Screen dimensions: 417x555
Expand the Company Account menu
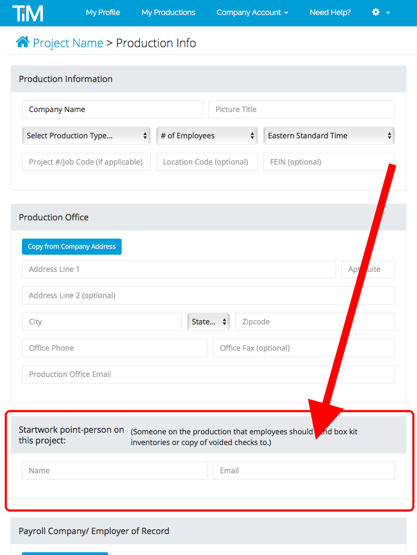click(x=252, y=12)
